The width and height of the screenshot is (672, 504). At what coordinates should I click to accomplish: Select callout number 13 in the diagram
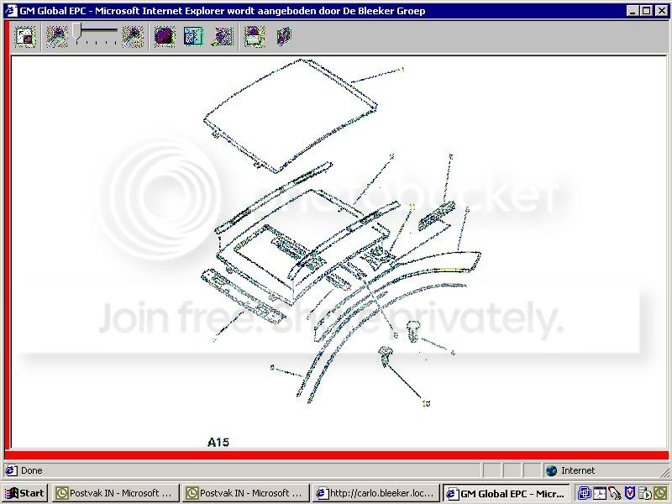pos(426,403)
